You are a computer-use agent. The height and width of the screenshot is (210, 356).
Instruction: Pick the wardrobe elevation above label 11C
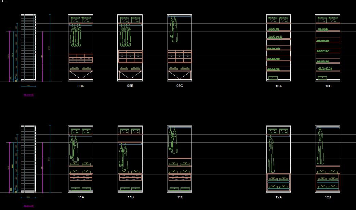179,159
